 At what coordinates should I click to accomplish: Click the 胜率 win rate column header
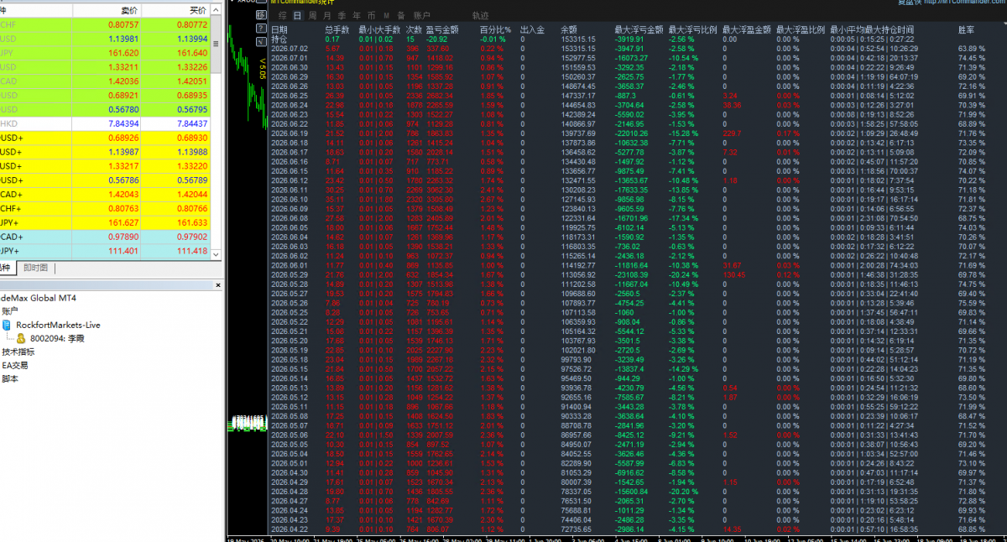pos(967,29)
